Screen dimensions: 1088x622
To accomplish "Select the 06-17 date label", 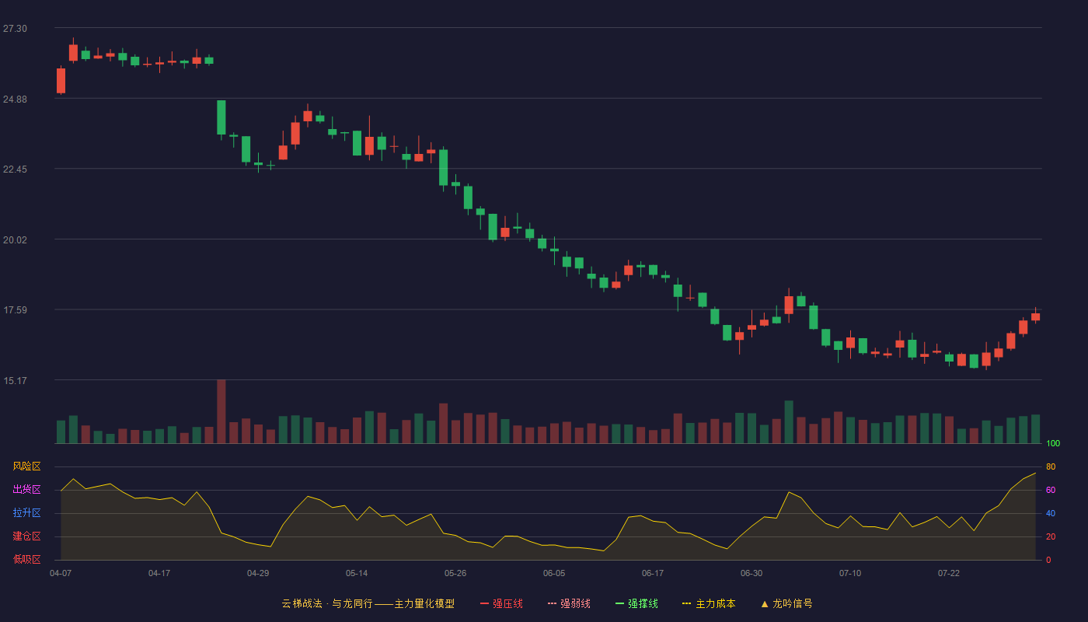I will tap(653, 573).
